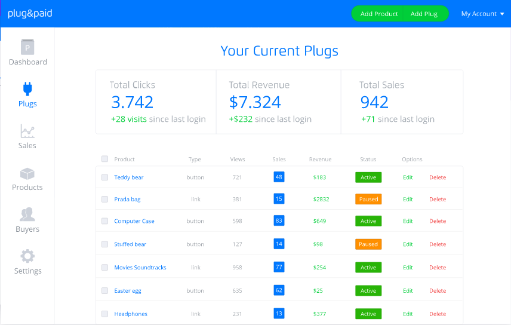
Task: Open the Dashboard sidebar icon
Action: [27, 47]
